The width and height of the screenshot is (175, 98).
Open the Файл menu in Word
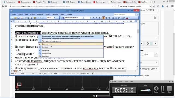pyautogui.click(x=14, y=14)
